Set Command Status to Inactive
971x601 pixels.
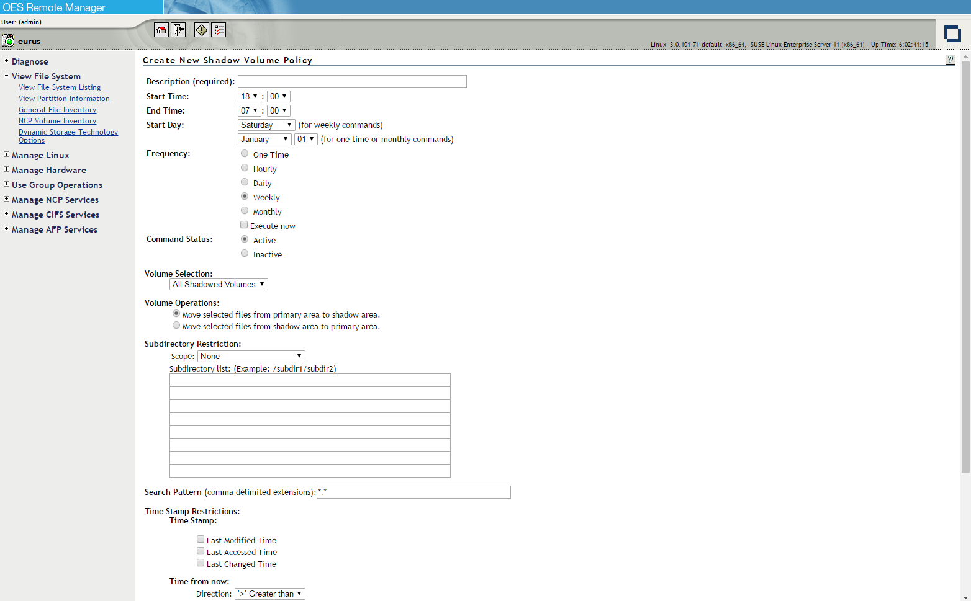click(245, 254)
